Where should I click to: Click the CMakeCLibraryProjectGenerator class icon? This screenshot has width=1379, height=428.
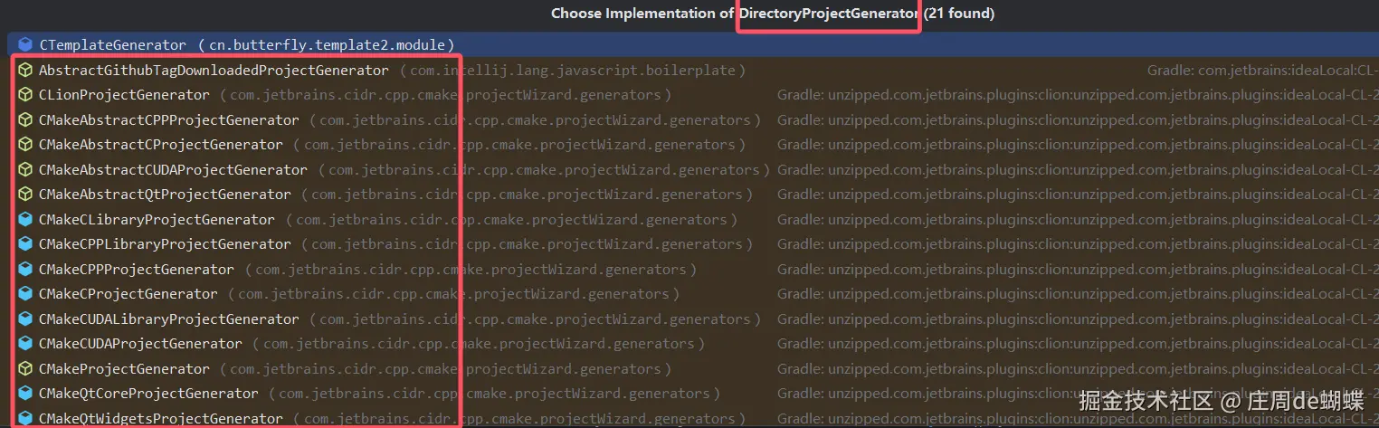tap(24, 219)
